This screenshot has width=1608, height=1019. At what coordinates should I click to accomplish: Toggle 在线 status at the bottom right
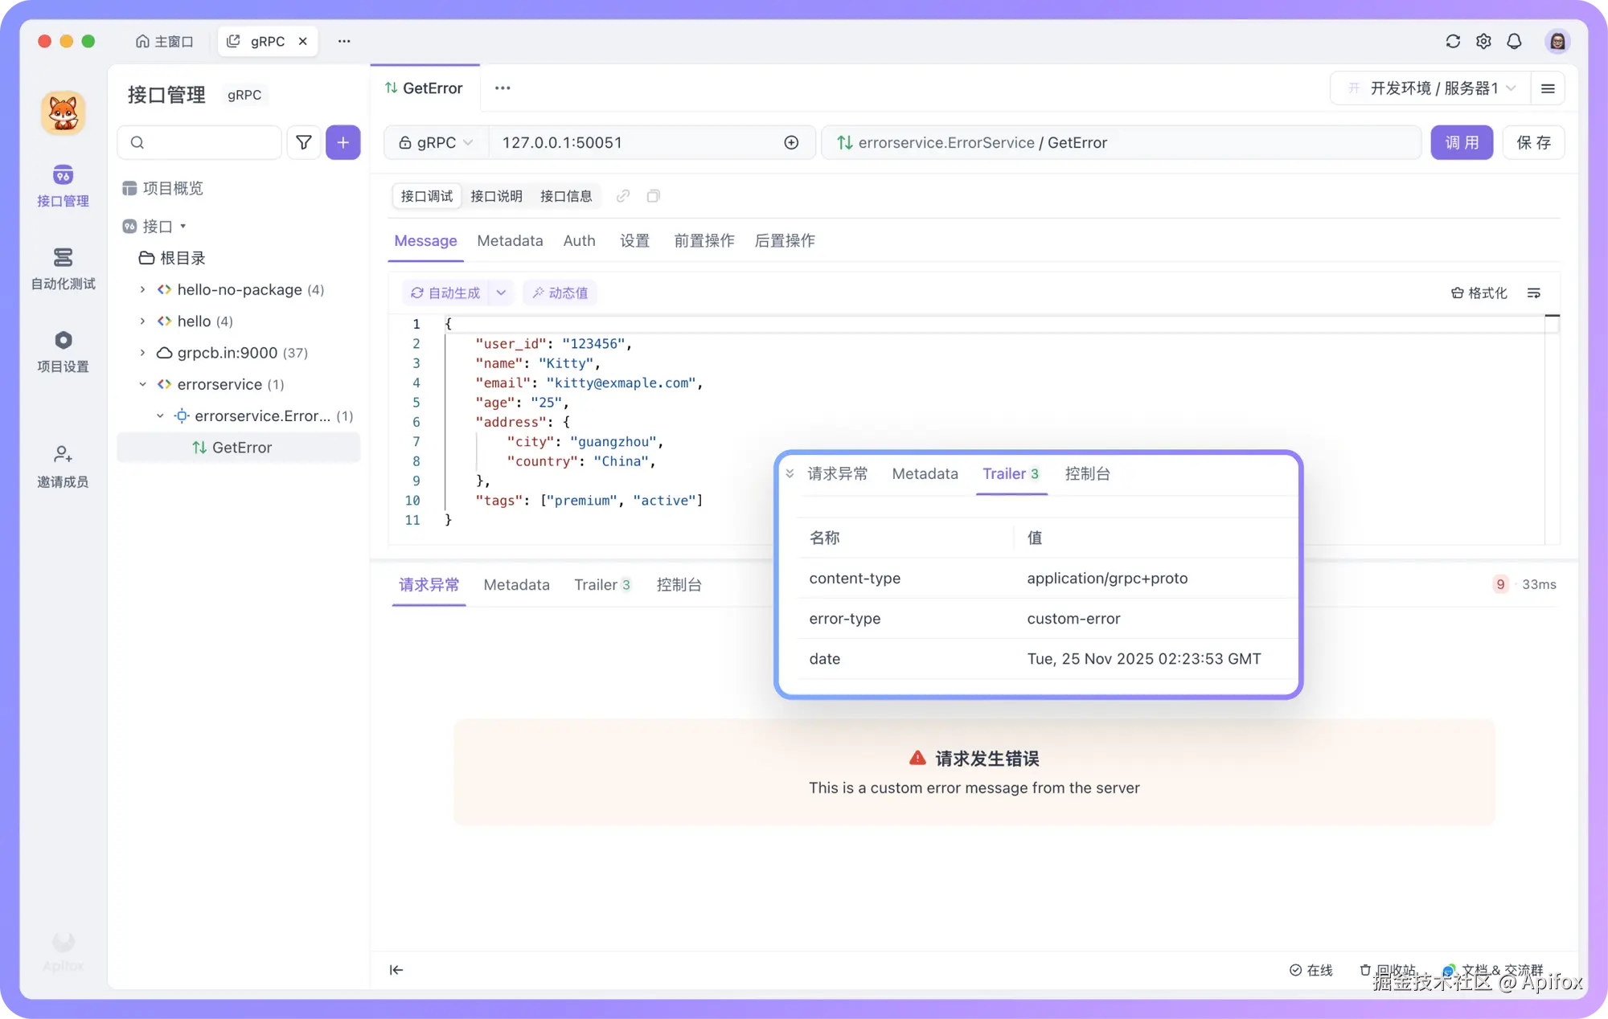pos(1311,970)
